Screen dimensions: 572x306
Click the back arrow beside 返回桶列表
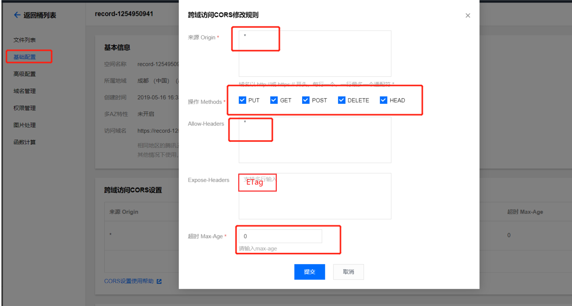17,15
